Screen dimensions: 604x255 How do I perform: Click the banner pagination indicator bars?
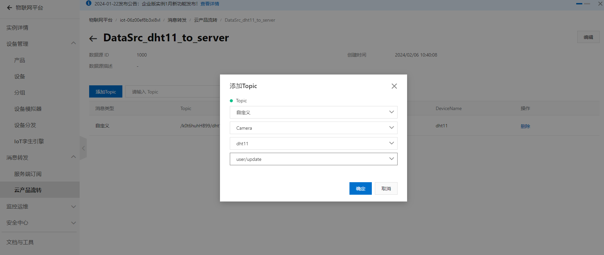click(x=583, y=4)
